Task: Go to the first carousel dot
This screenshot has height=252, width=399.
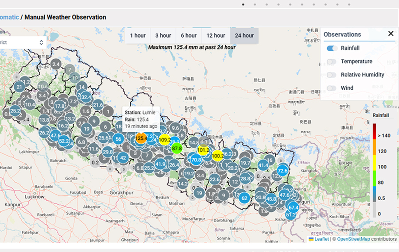Action: 243,4
